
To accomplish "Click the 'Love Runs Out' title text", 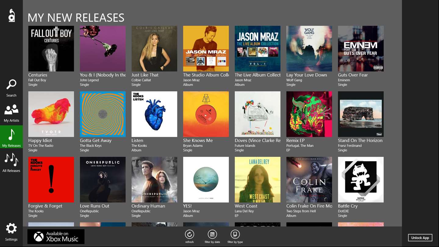I will click(95, 206).
